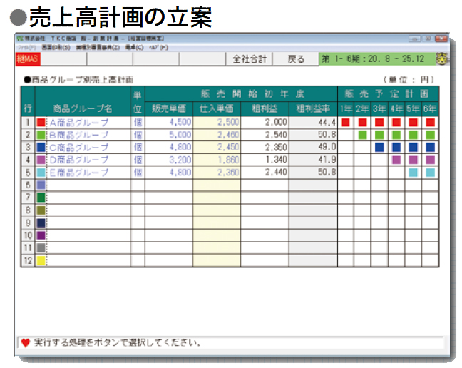This screenshot has width=462, height=368.
Task: Click the app icon in the window title bar
Action: pos(20,39)
